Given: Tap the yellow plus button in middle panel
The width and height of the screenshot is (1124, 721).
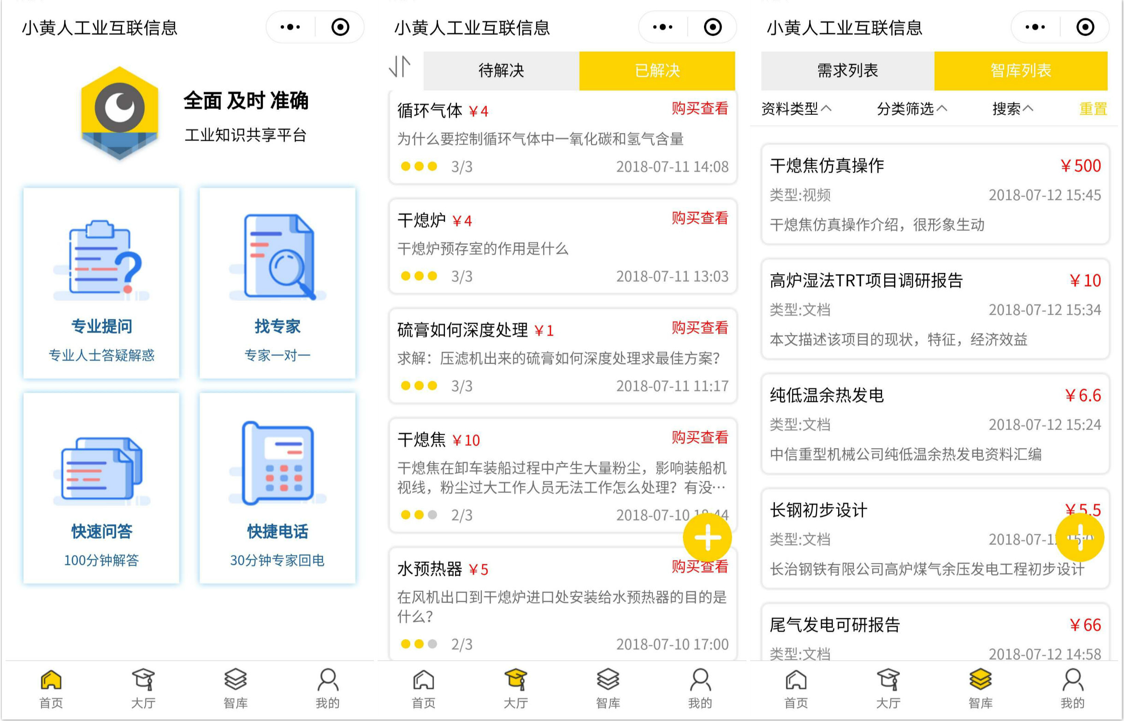Looking at the screenshot, I should click(707, 537).
